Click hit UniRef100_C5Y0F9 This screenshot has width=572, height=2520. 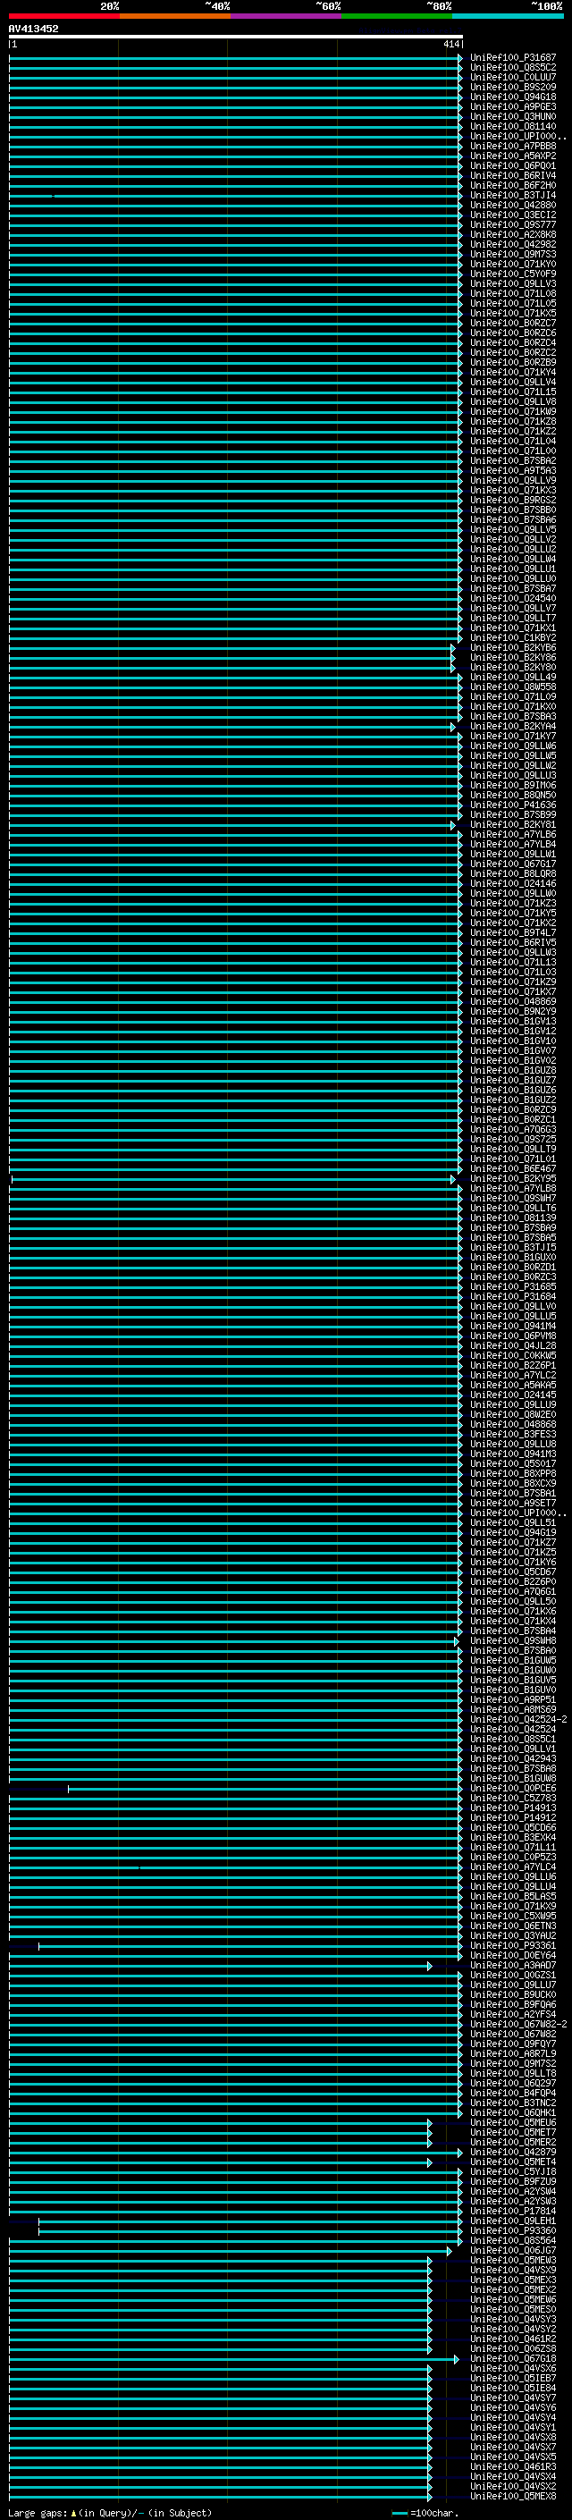(512, 274)
